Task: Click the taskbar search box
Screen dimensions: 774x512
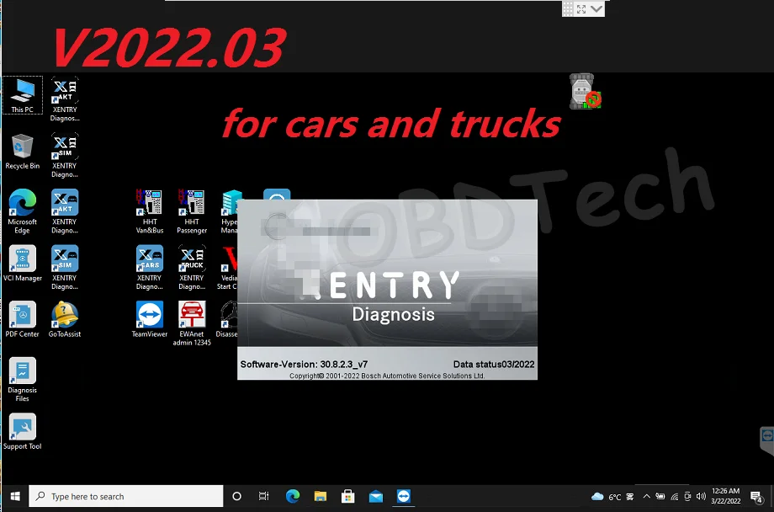Action: [126, 496]
